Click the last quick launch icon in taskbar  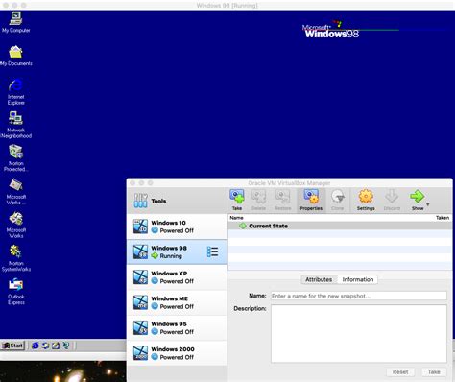[66, 346]
